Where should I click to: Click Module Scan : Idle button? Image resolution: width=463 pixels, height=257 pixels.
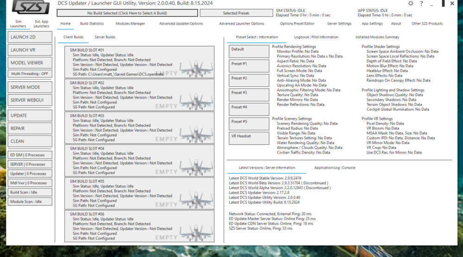tap(30, 202)
